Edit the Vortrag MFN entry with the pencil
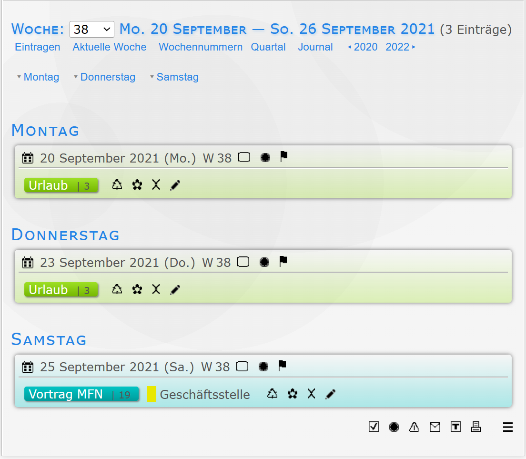The height and width of the screenshot is (459, 526). pos(331,394)
